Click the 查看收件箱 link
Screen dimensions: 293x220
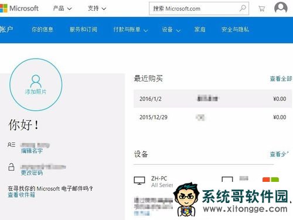[22, 195]
